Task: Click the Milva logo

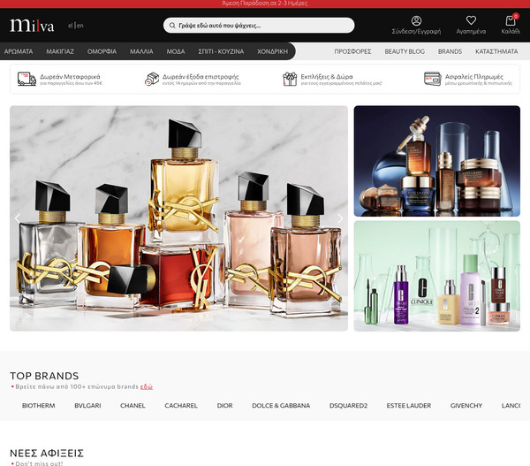Action: coord(32,26)
